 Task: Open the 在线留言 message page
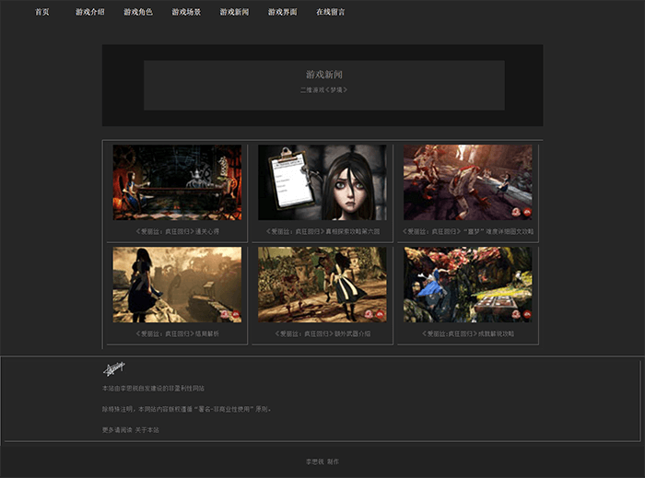pos(331,13)
